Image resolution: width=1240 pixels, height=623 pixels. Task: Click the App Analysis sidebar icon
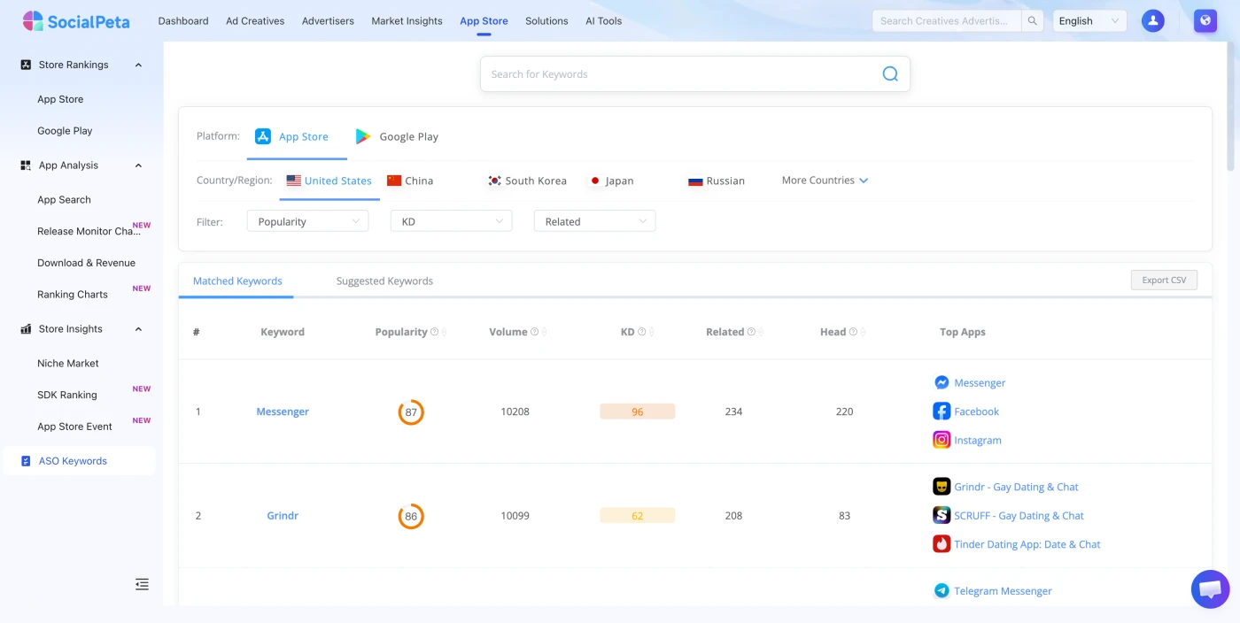point(26,165)
